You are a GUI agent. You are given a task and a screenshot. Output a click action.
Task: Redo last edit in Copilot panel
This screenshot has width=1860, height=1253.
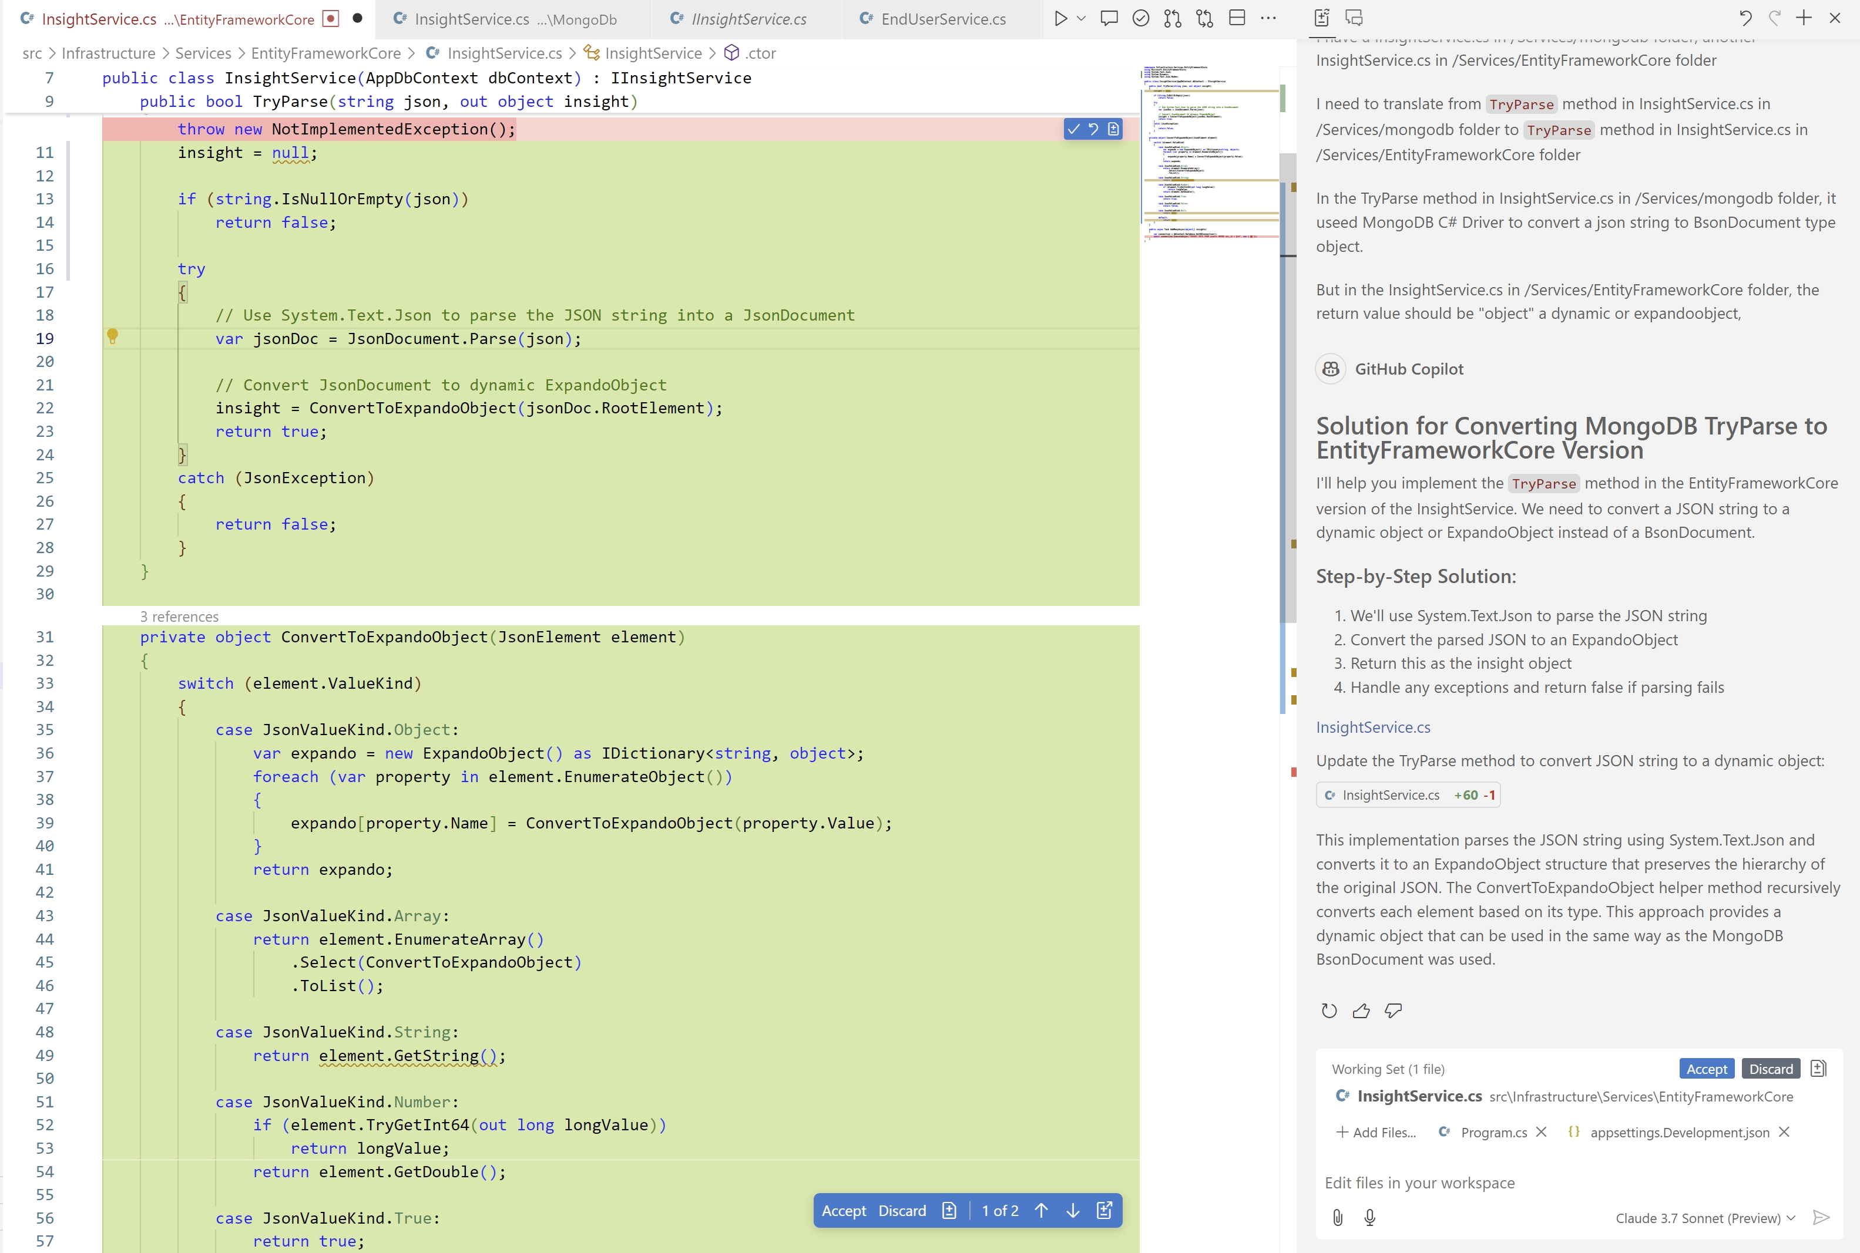coord(1774,18)
